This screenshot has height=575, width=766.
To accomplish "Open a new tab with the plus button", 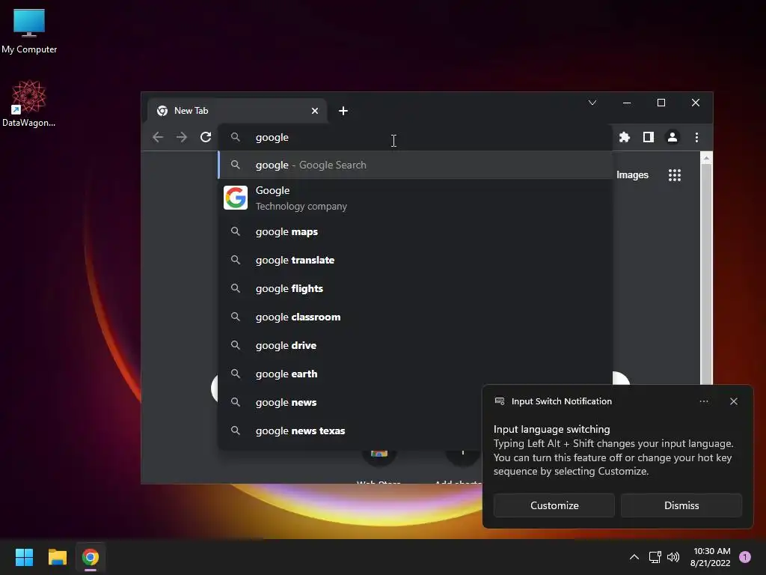I will click(343, 111).
